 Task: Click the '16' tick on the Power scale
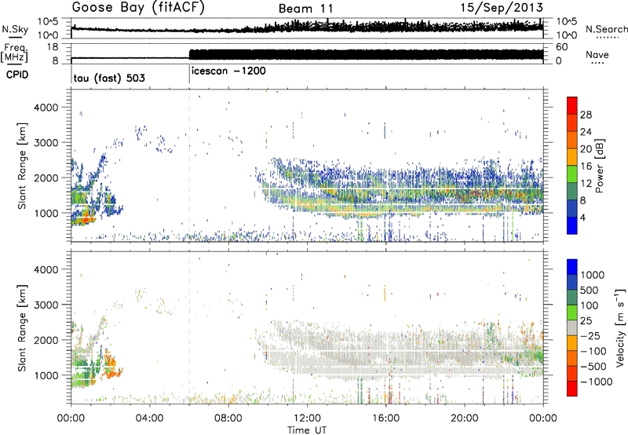point(586,166)
